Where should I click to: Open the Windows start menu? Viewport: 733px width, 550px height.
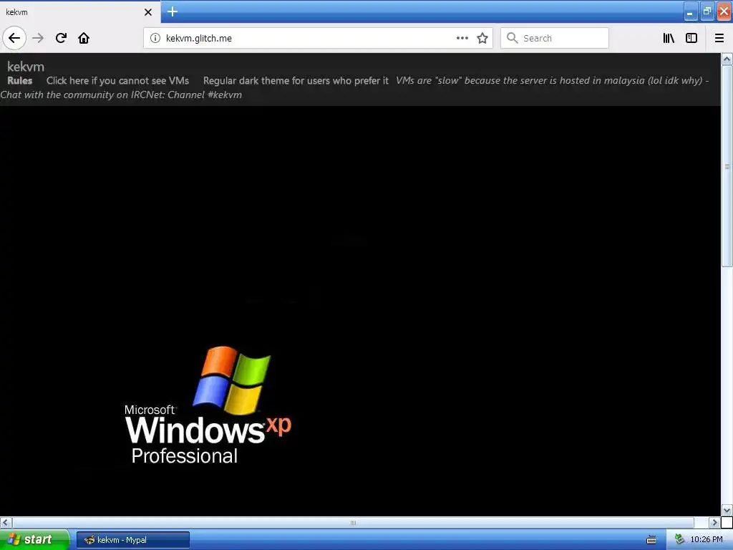pyautogui.click(x=34, y=539)
